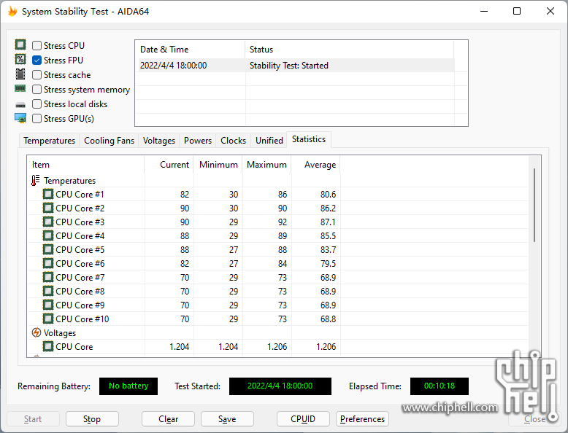This screenshot has width=568, height=433.
Task: Enable the Stress CPU checkbox
Action: click(x=37, y=46)
